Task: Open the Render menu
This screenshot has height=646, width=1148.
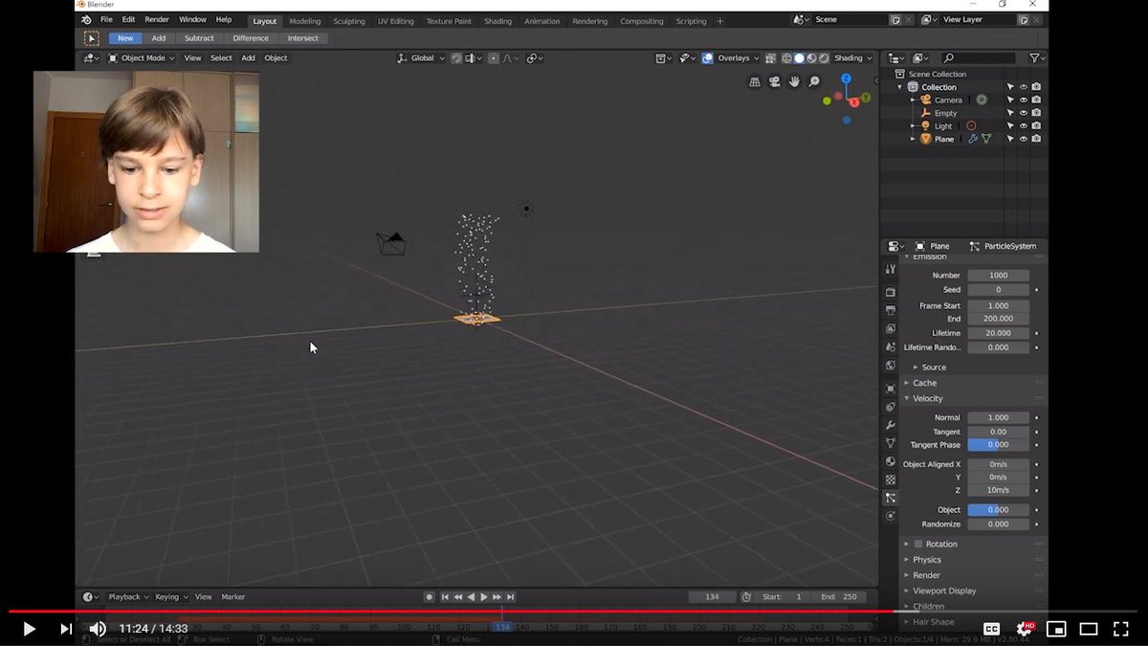Action: click(x=157, y=20)
